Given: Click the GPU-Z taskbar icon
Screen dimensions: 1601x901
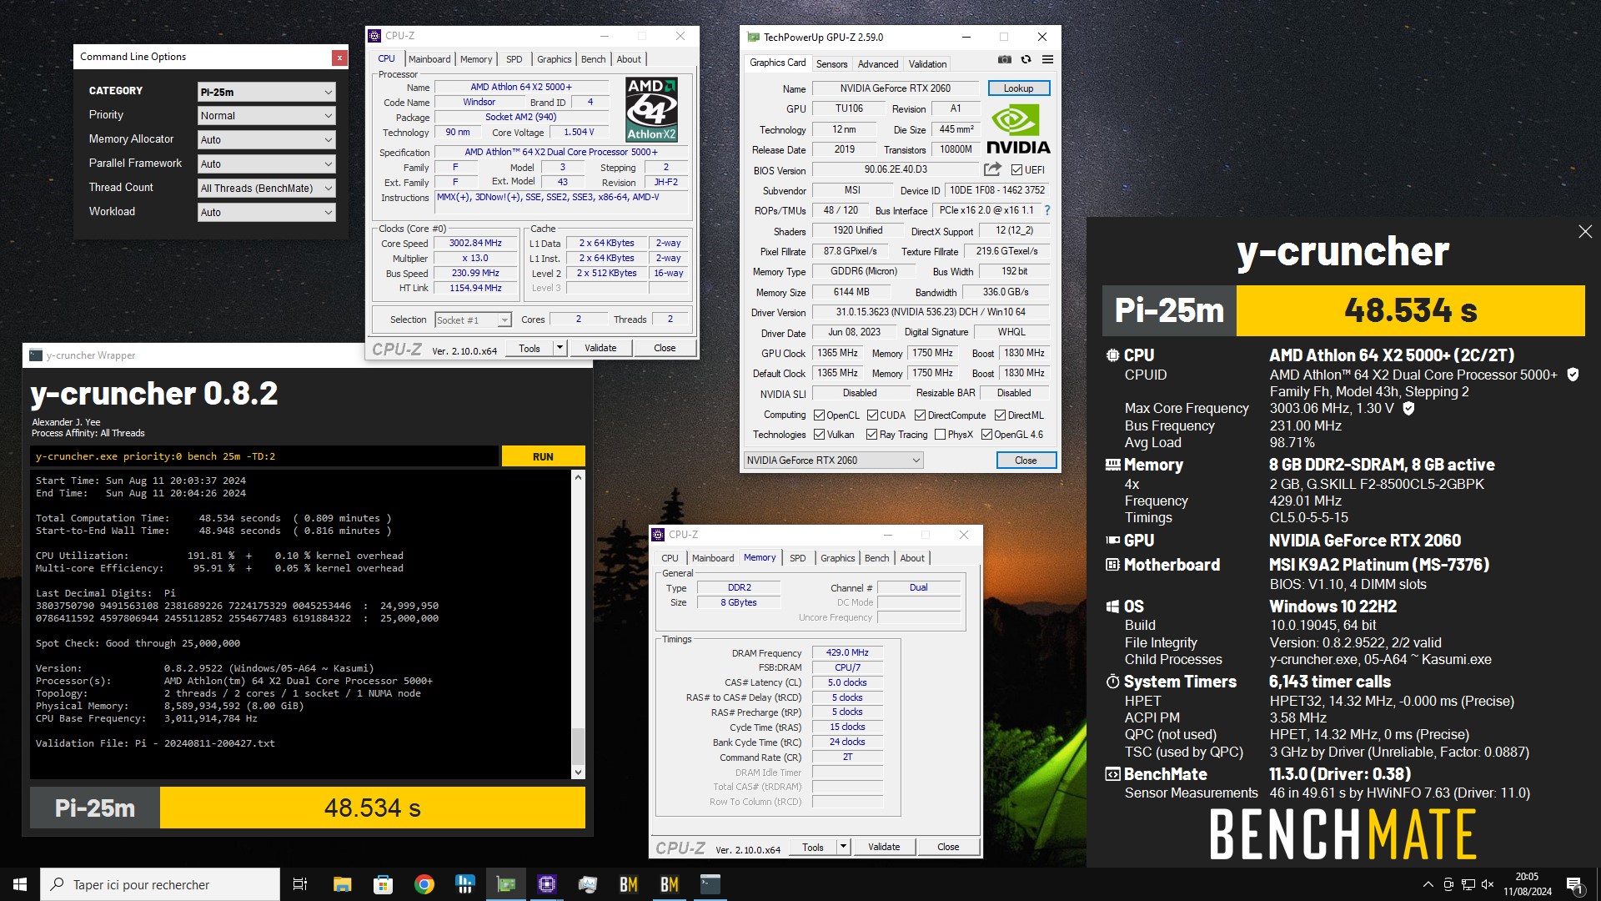Looking at the screenshot, I should click(505, 884).
